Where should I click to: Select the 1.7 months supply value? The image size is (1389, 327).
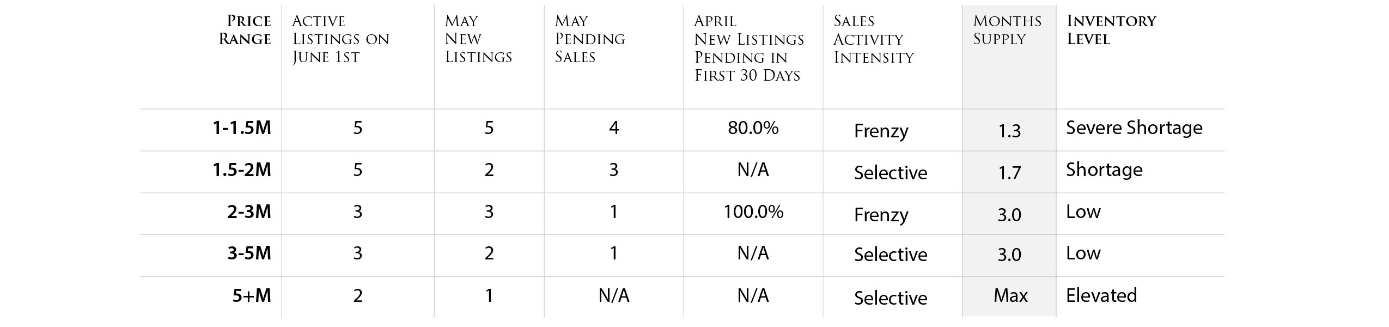point(1009,173)
